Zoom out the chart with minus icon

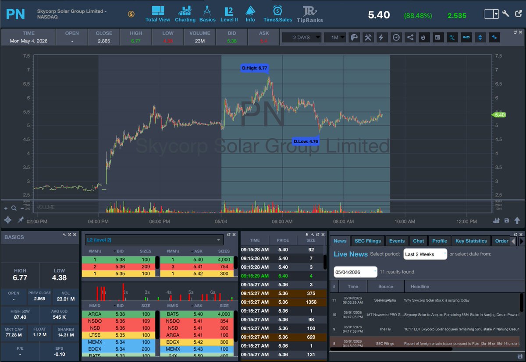21,208
